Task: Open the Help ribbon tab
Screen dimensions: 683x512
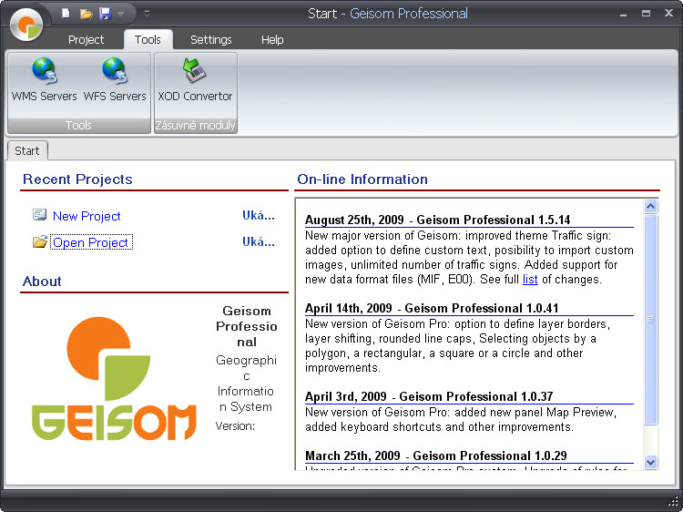Action: [272, 40]
